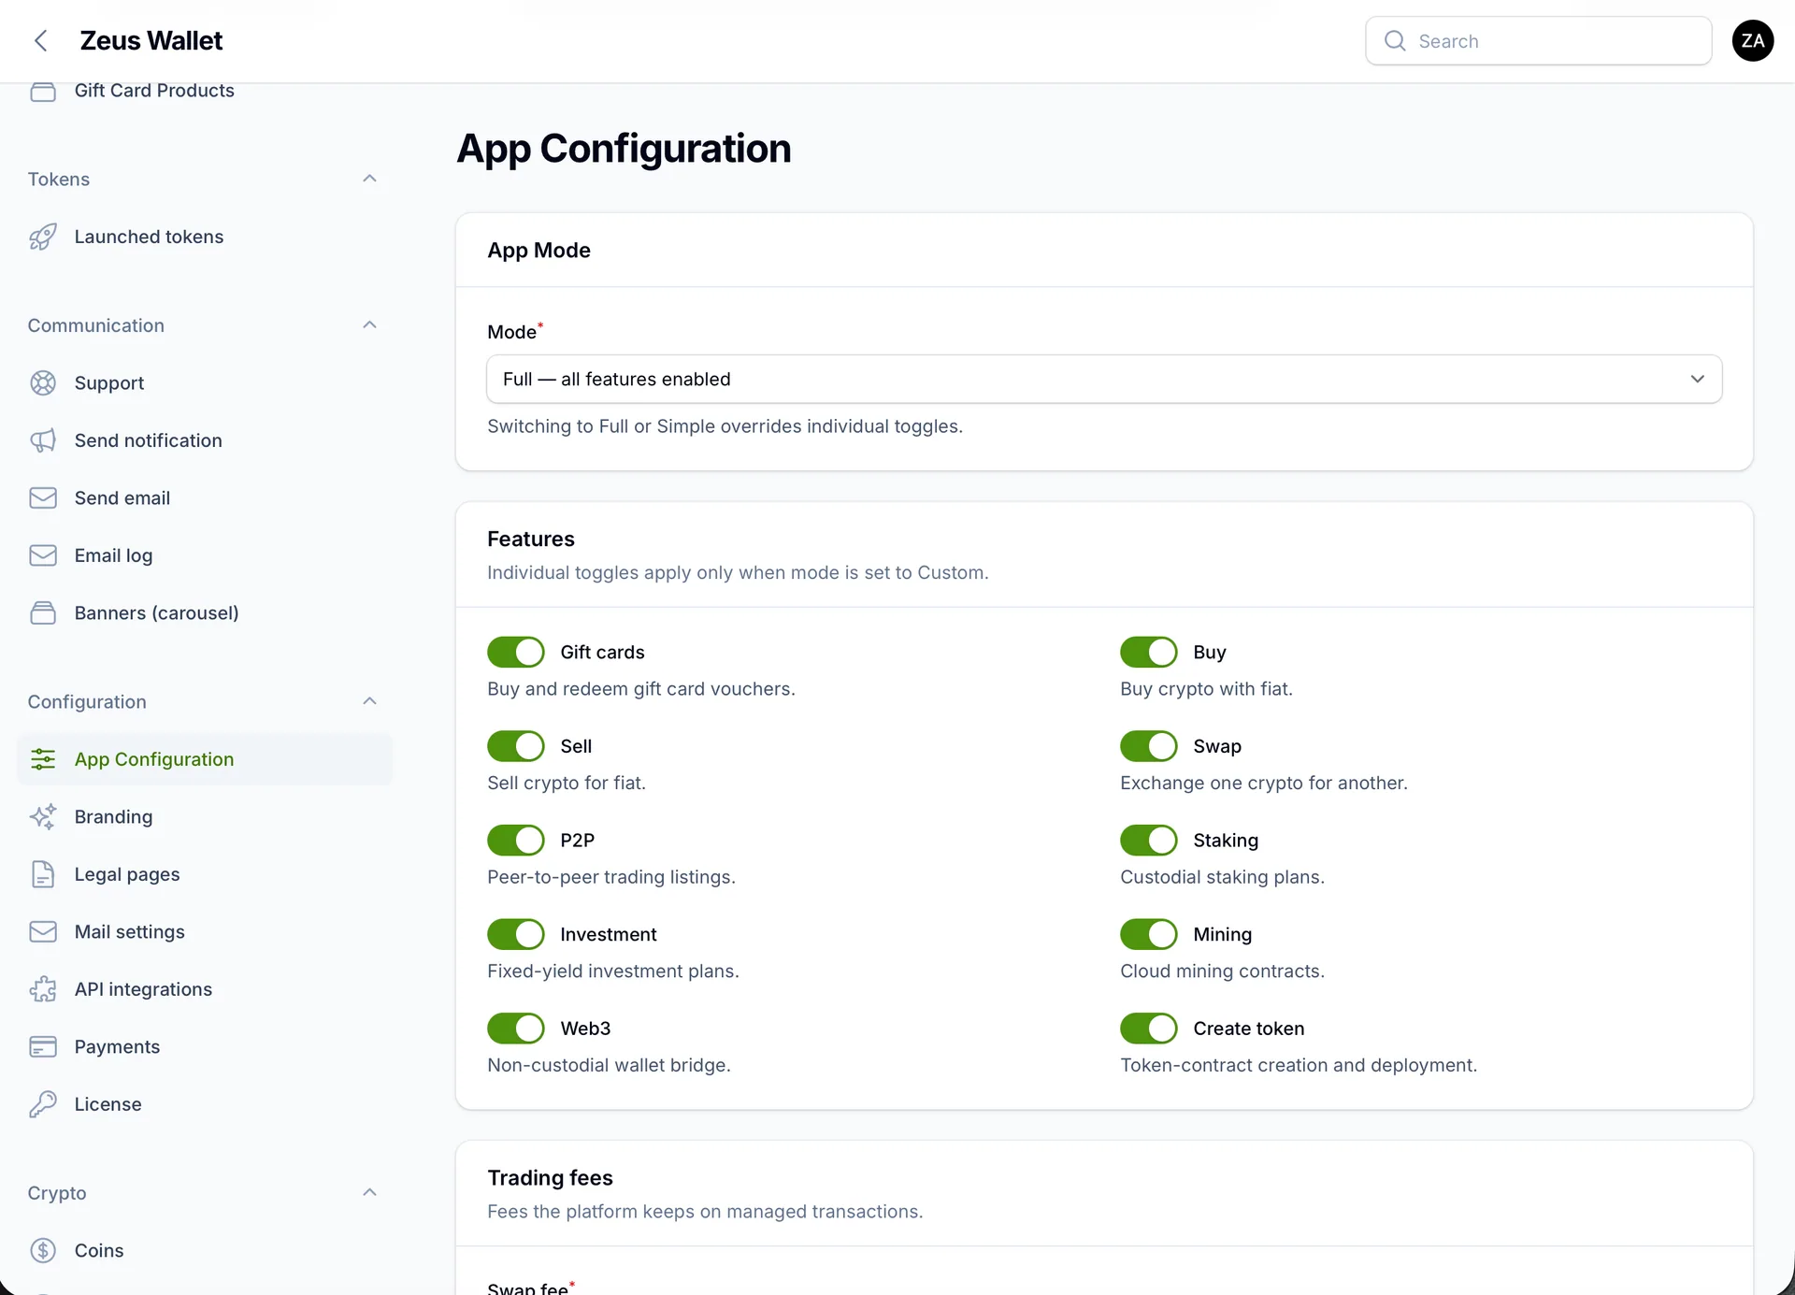Disable the Create token toggle
This screenshot has width=1795, height=1295.
[x=1149, y=1029]
